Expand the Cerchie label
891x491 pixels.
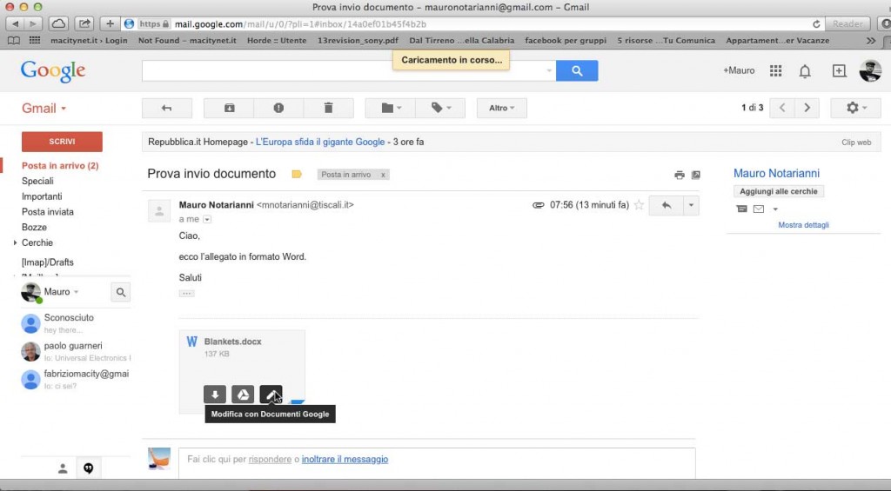point(15,242)
